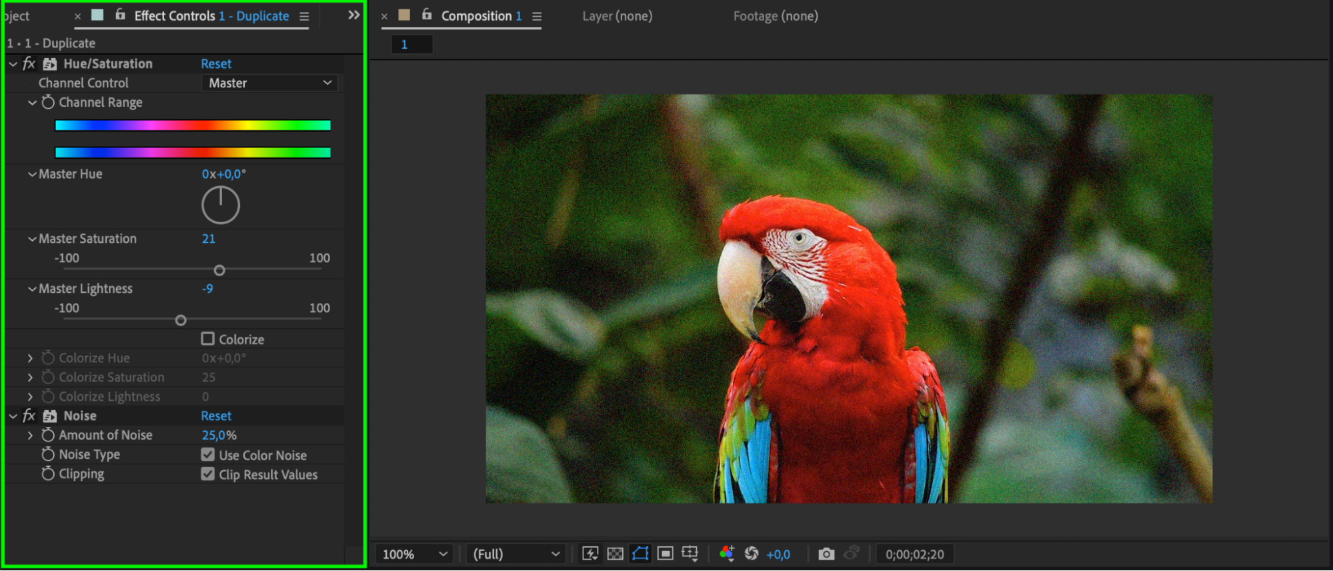
Task: Open the show channel color icon
Action: [x=727, y=554]
